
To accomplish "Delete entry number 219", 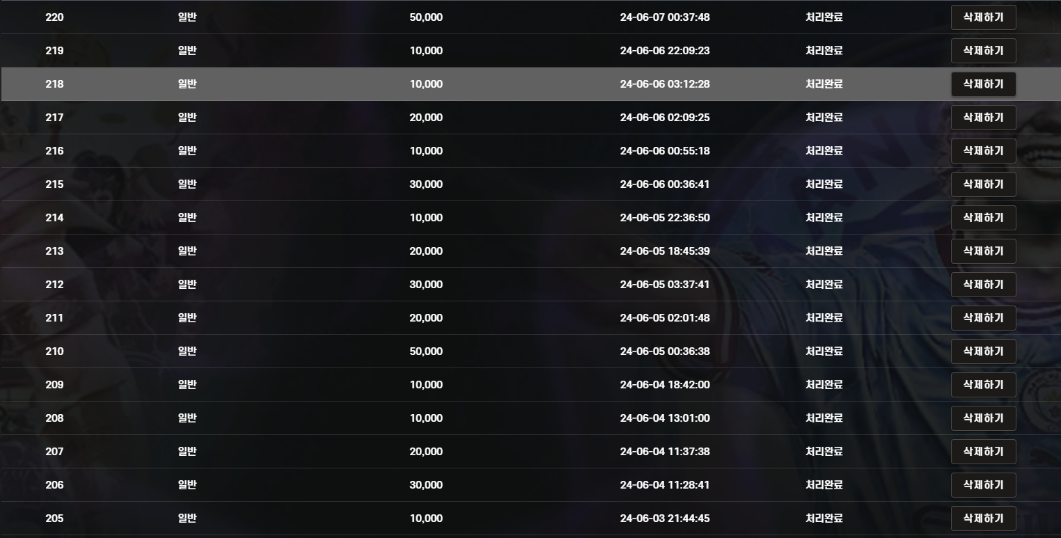I will 983,51.
